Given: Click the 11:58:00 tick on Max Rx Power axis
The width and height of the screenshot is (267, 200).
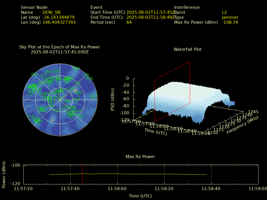Looking at the screenshot, I should (x=117, y=188).
